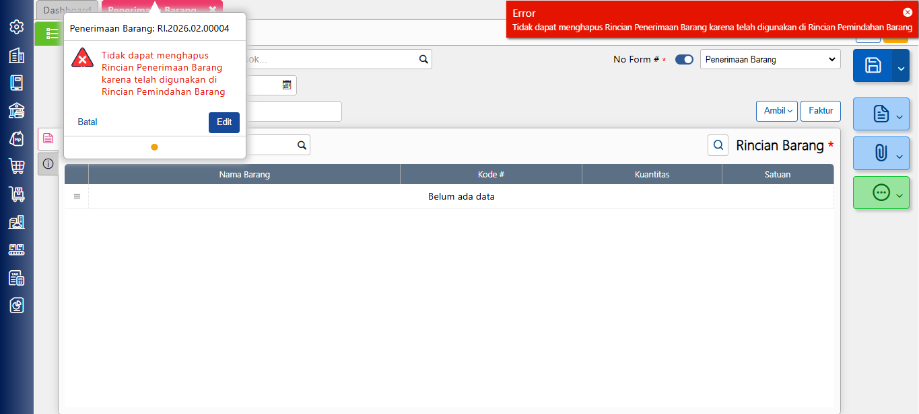Click the info circle side tab
Viewport: 919px width, 414px height.
click(48, 163)
